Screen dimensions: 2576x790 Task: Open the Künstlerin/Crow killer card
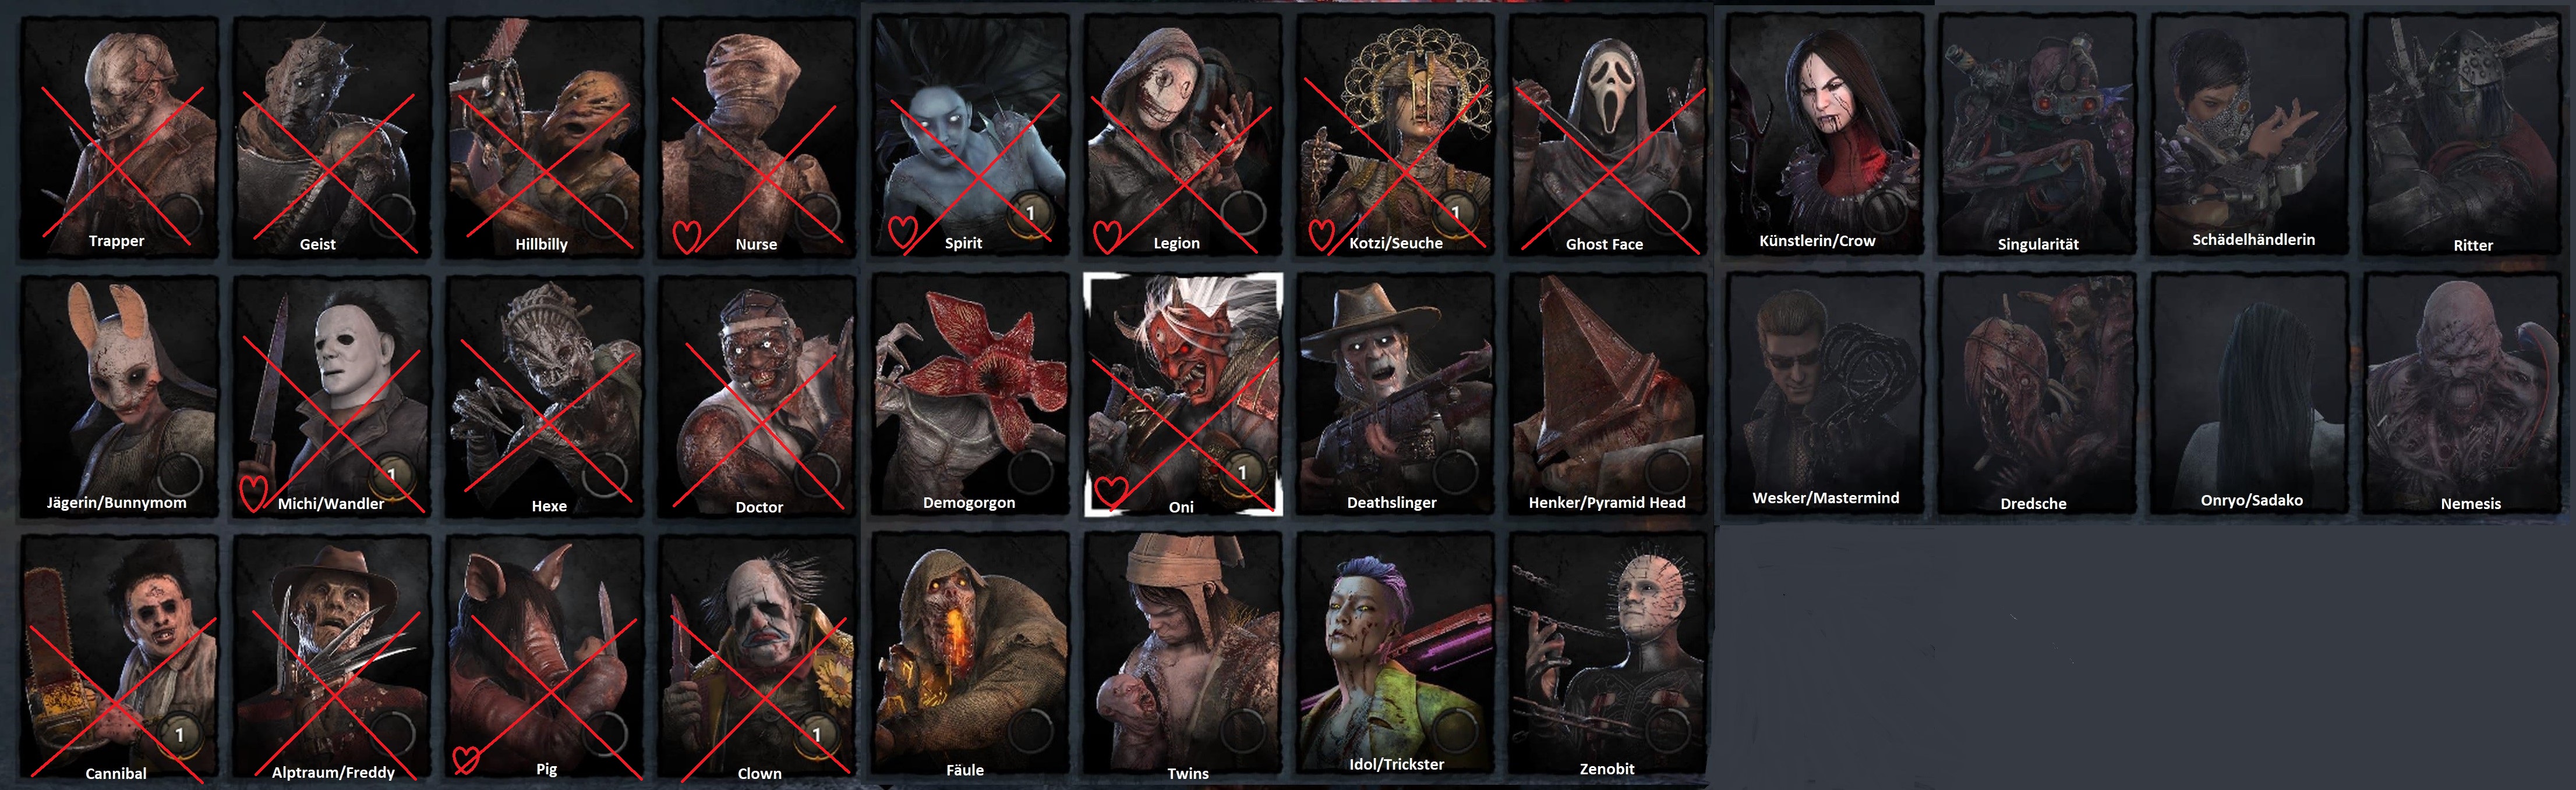pyautogui.click(x=1825, y=134)
